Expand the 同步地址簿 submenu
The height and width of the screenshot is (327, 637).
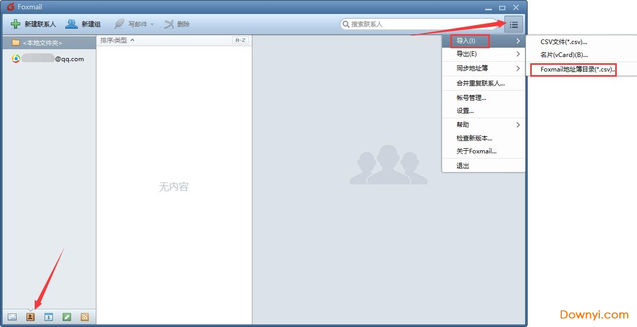(483, 68)
